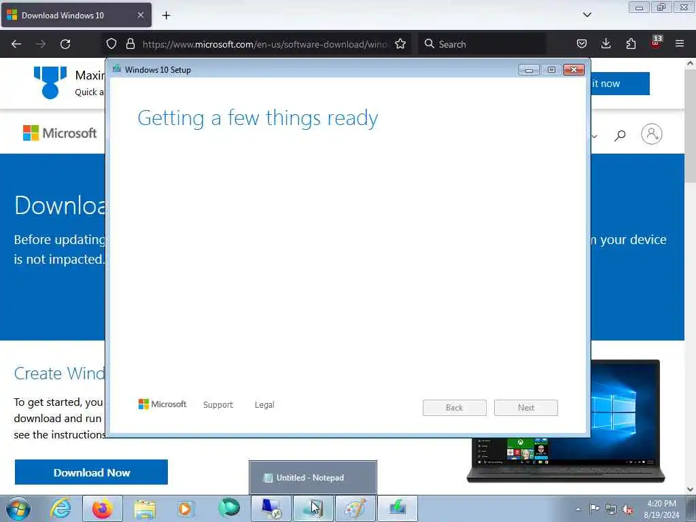The image size is (696, 522).
Task: Open the search magnifier on Microsoft page
Action: point(620,135)
